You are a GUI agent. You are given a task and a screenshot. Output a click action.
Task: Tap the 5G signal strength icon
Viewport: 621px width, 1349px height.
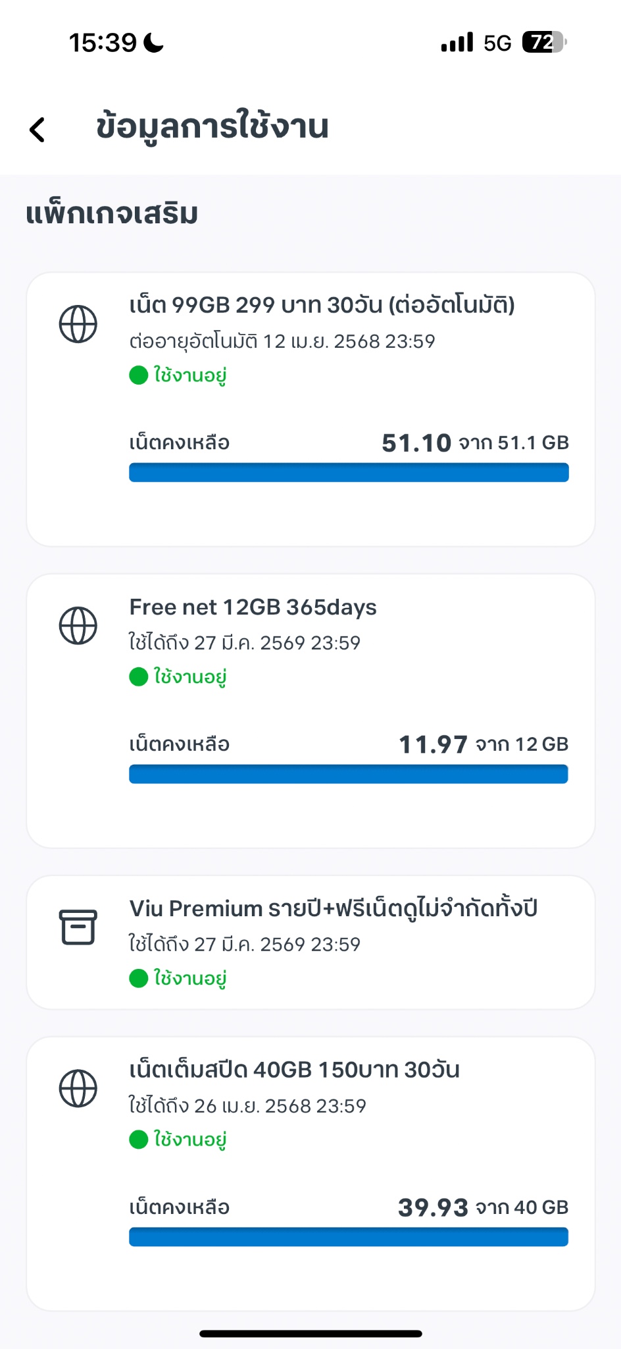[x=457, y=42]
